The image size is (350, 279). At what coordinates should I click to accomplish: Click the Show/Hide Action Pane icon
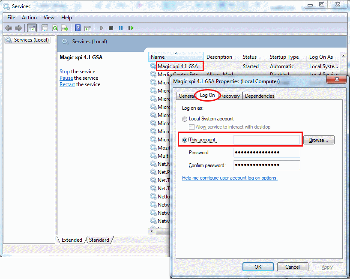(88, 28)
